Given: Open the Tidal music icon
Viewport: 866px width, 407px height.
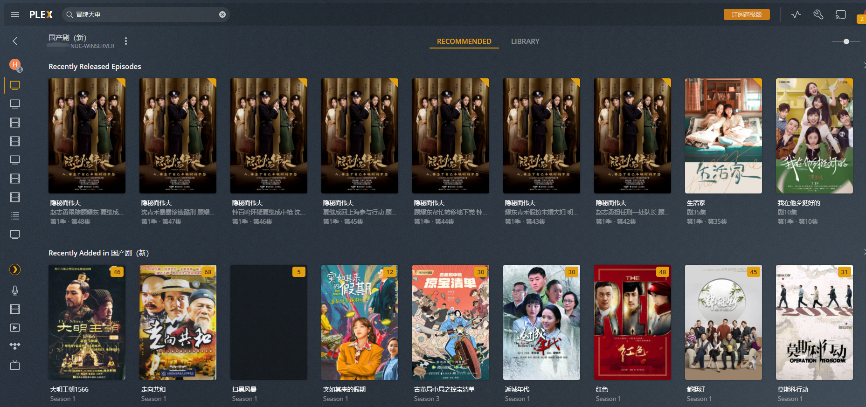Looking at the screenshot, I should point(15,346).
